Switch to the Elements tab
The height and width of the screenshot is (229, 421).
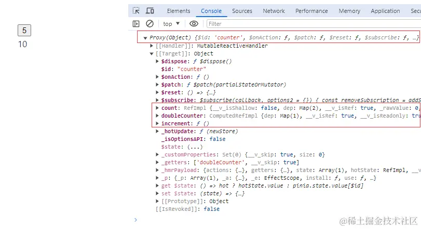[x=178, y=11]
